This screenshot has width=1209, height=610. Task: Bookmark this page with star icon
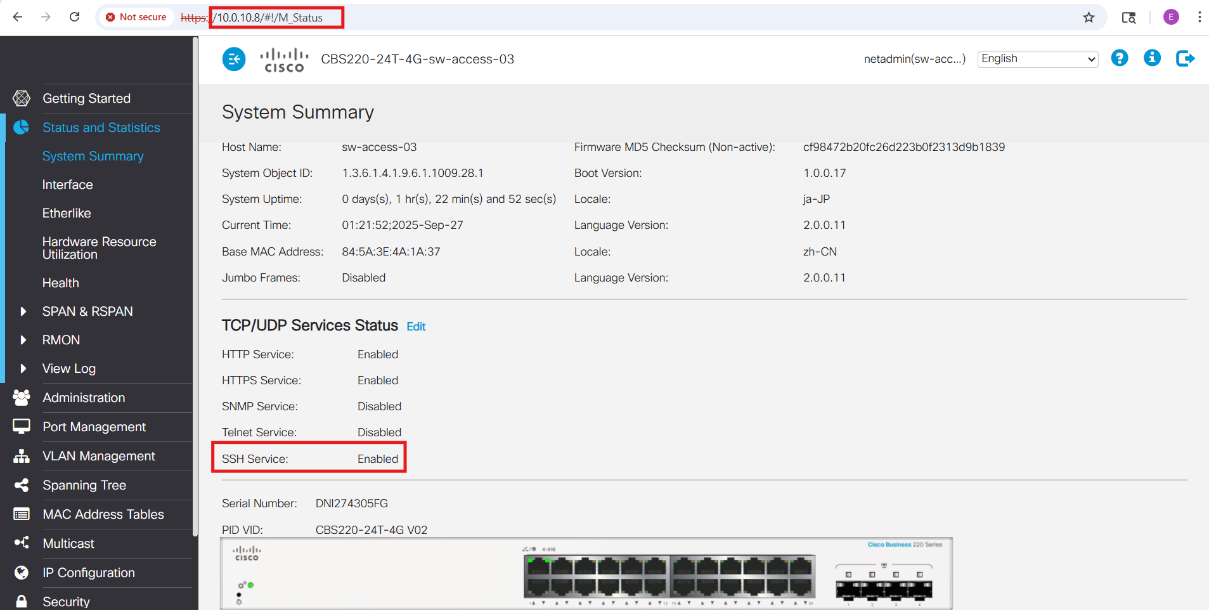pos(1089,17)
